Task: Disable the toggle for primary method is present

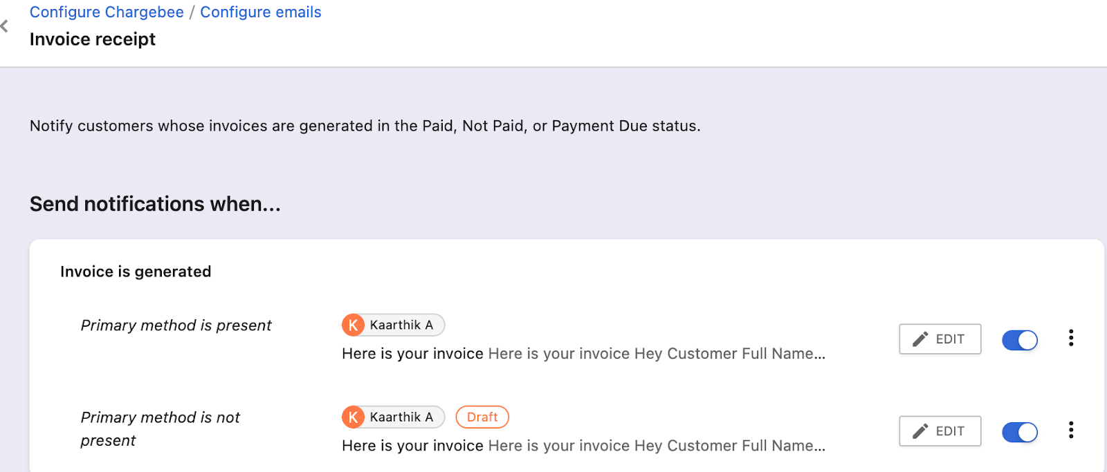Action: [x=1019, y=340]
